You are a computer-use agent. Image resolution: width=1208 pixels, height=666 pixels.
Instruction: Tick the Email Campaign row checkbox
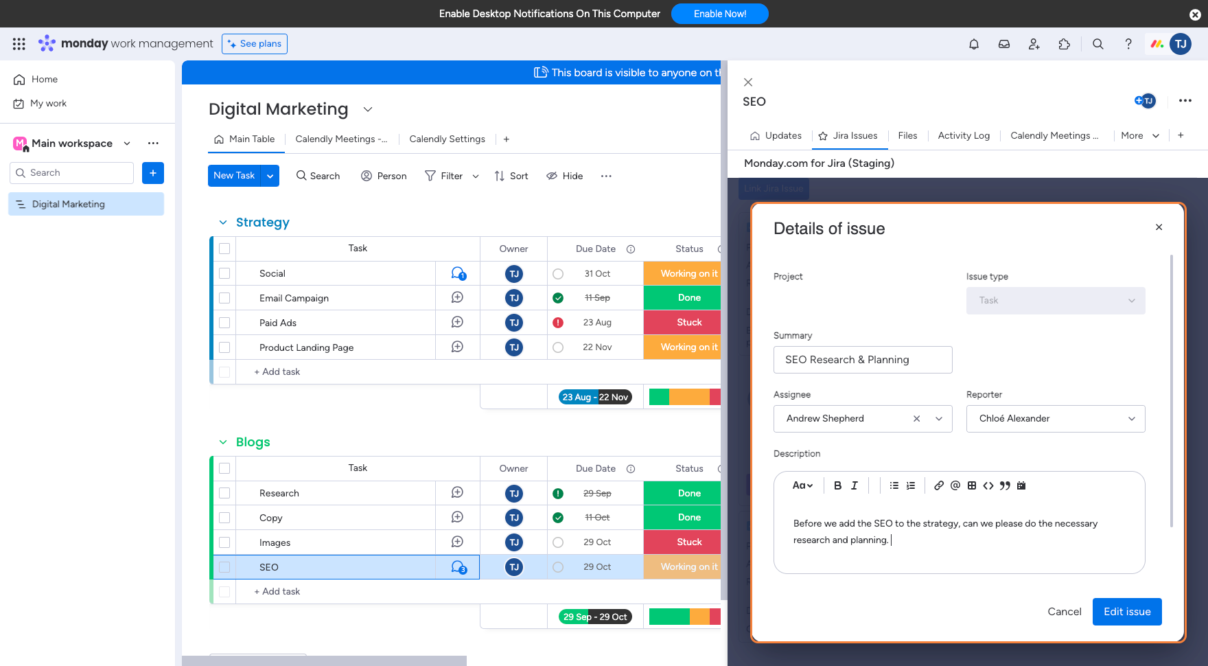[x=224, y=298]
